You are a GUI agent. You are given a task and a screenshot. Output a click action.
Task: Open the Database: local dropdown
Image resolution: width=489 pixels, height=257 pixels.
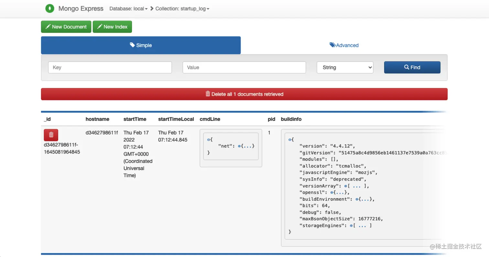pyautogui.click(x=128, y=9)
